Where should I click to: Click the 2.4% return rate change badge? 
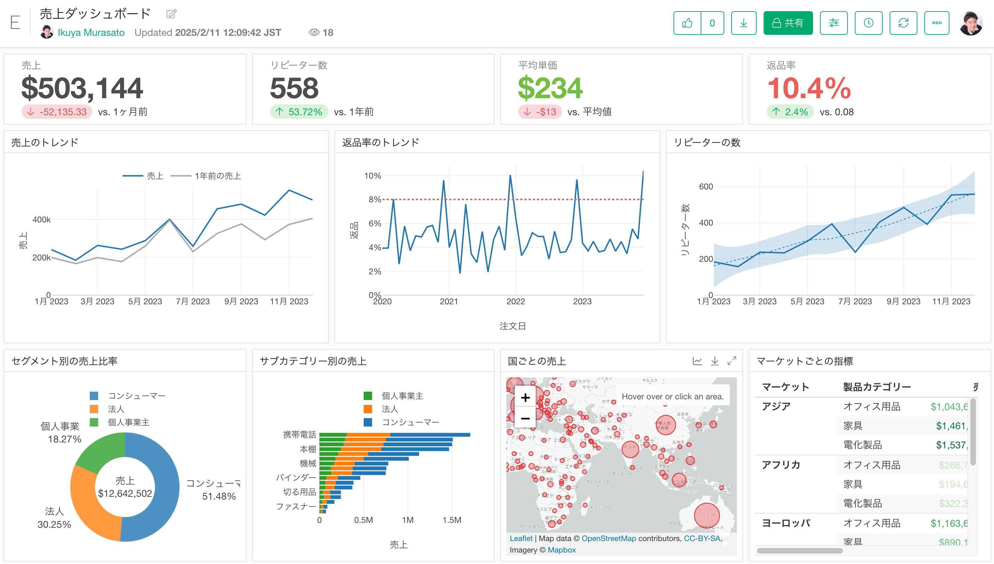coord(790,112)
